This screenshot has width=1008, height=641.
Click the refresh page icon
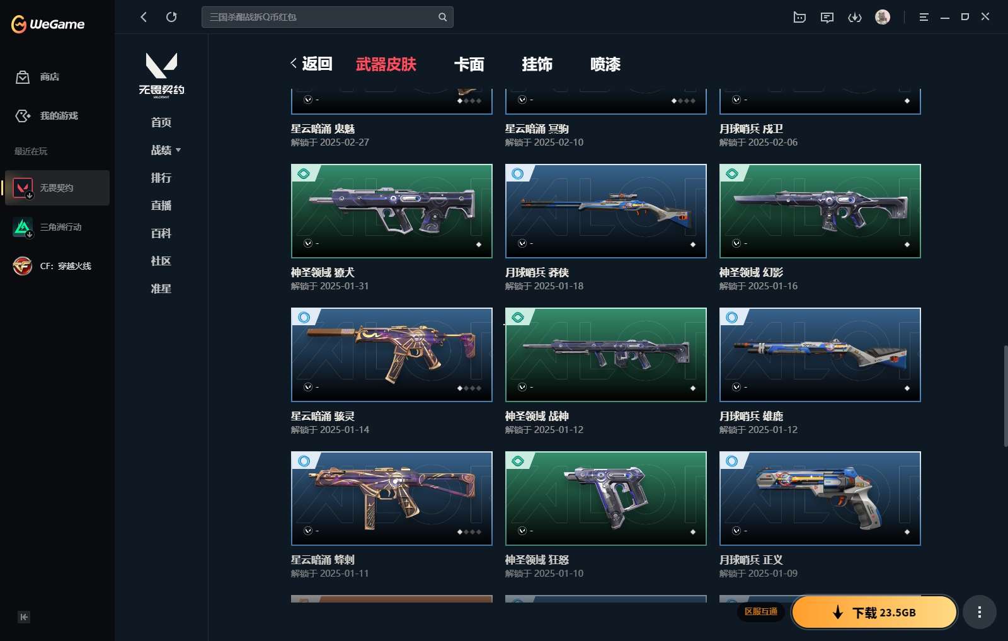click(171, 17)
